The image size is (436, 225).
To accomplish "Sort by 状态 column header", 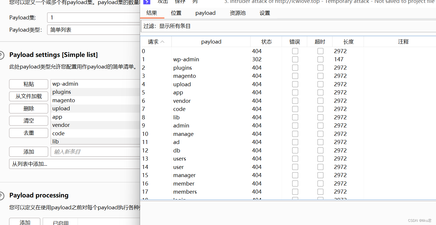I will click(266, 42).
